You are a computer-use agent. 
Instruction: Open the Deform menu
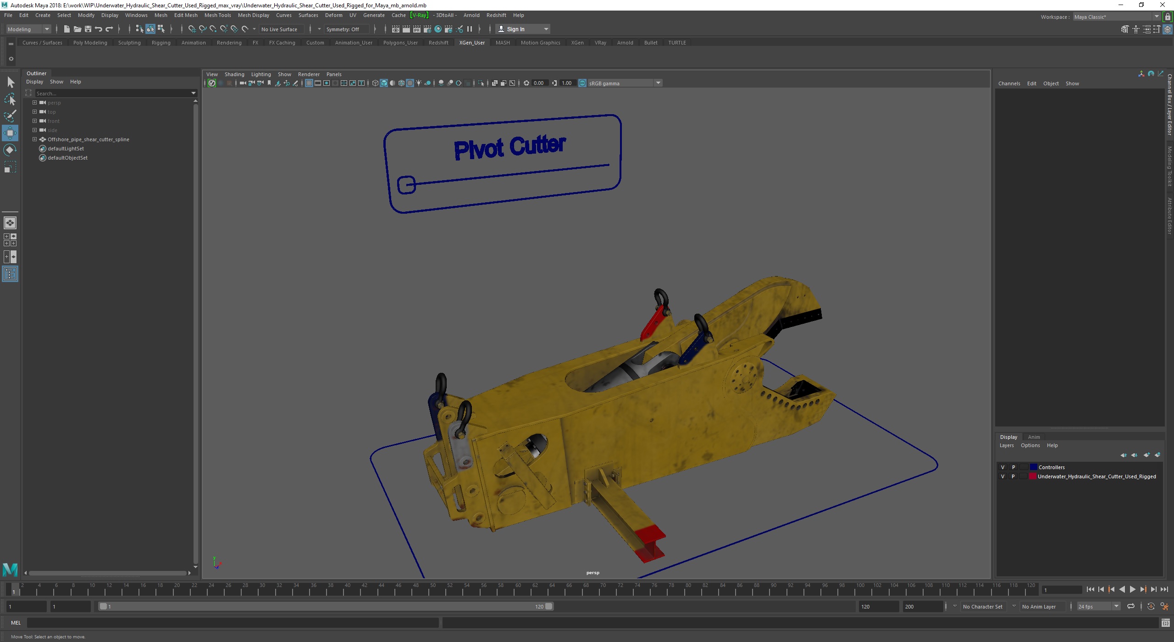pyautogui.click(x=333, y=15)
